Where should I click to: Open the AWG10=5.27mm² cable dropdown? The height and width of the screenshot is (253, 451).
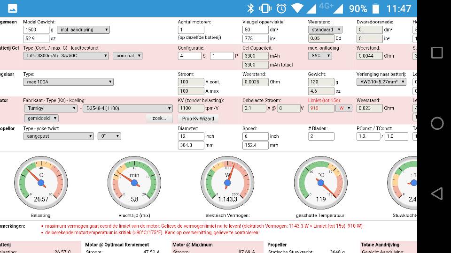coord(381,82)
